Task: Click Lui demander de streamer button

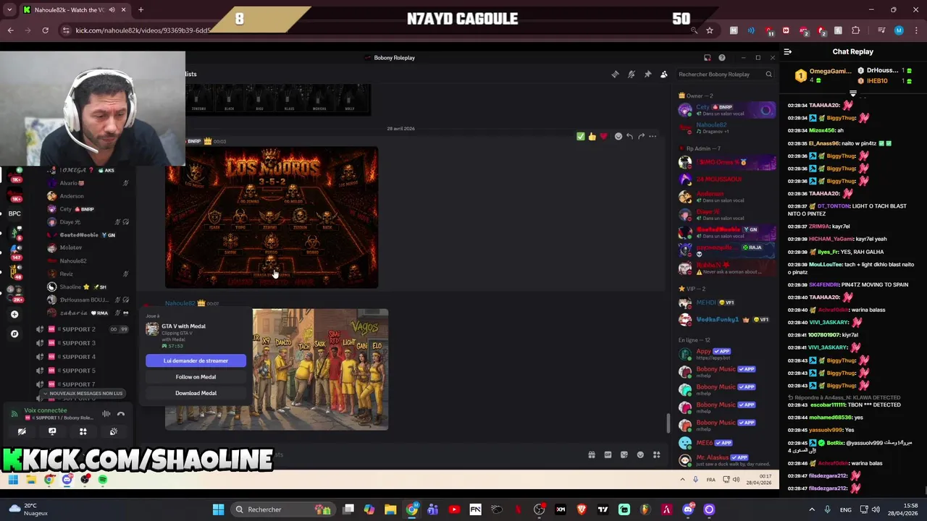Action: coord(196,360)
